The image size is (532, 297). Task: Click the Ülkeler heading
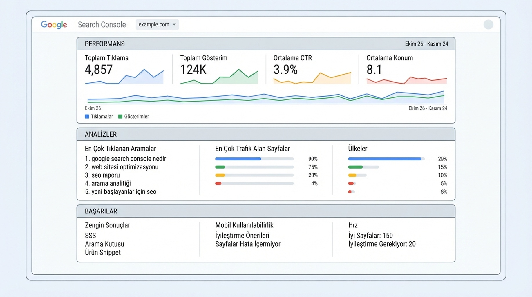pyautogui.click(x=358, y=148)
